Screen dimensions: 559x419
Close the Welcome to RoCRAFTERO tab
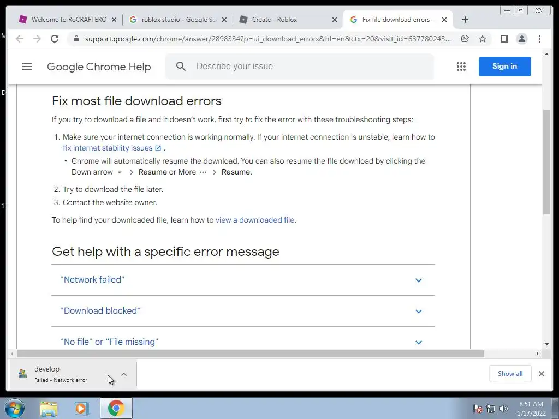click(x=114, y=20)
